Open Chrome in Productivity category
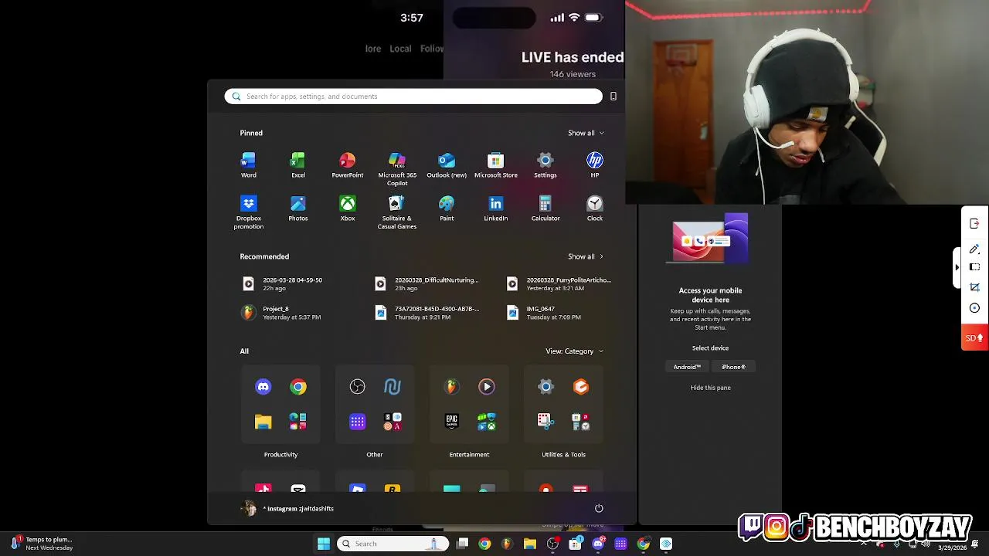This screenshot has height=556, width=989. 297,386
